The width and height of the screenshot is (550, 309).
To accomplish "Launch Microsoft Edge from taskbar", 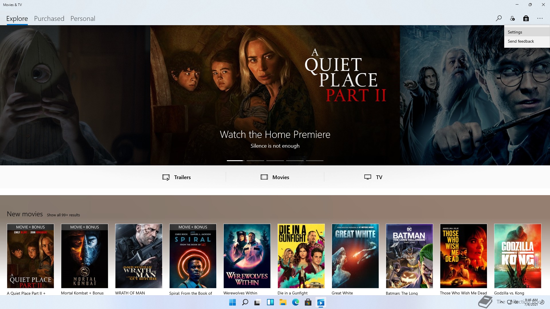I will click(x=295, y=302).
